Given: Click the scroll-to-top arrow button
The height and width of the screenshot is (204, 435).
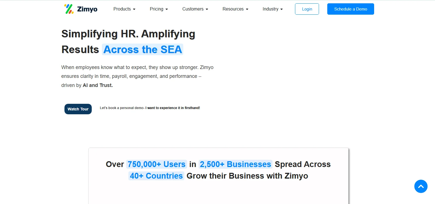Looking at the screenshot, I should 421,186.
